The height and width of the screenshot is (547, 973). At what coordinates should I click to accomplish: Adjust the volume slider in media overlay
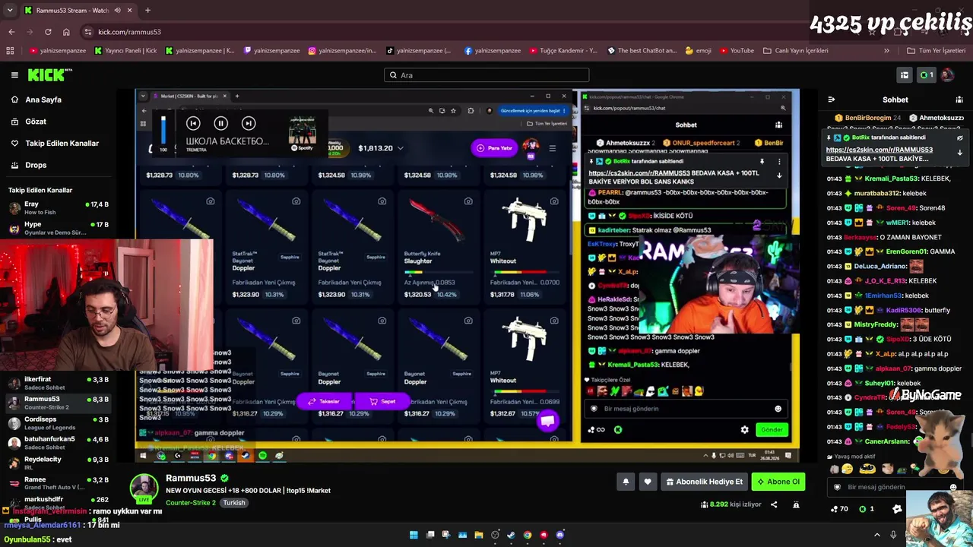click(163, 130)
